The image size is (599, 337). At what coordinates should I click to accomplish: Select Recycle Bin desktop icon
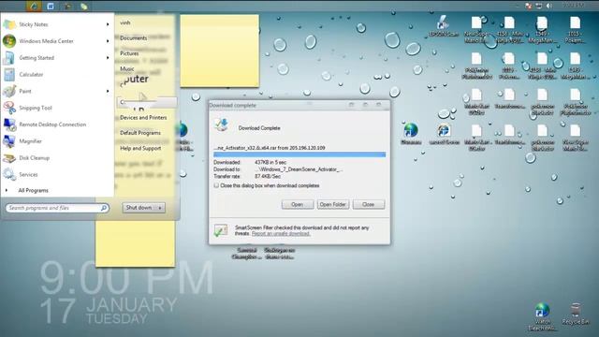(x=576, y=315)
